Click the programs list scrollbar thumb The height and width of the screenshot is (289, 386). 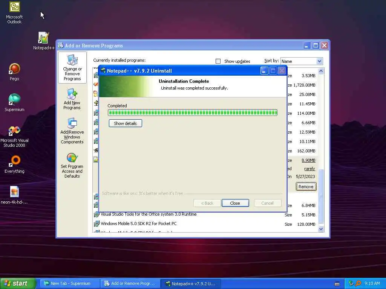point(321,196)
